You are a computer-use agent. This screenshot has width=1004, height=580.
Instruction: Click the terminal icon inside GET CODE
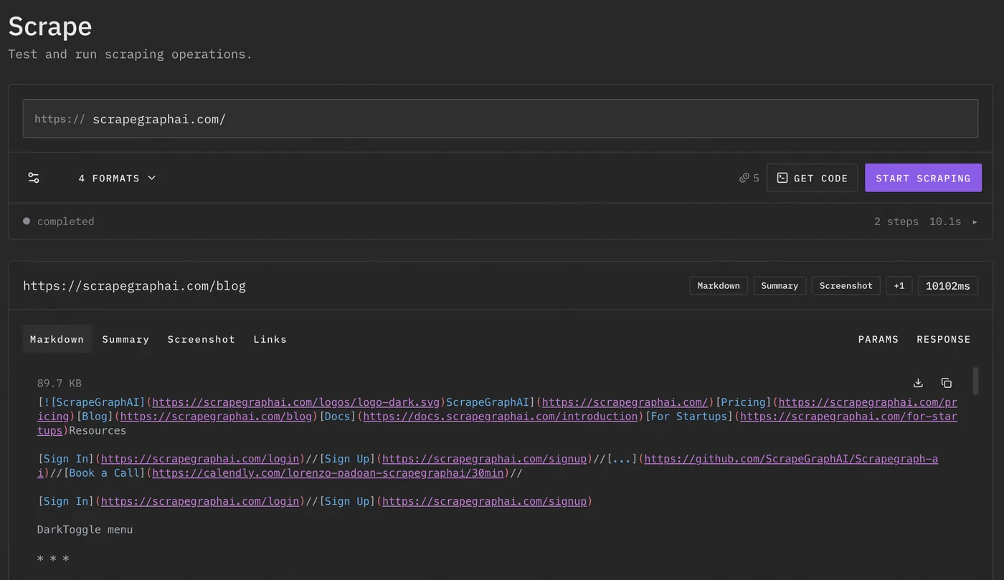[782, 178]
